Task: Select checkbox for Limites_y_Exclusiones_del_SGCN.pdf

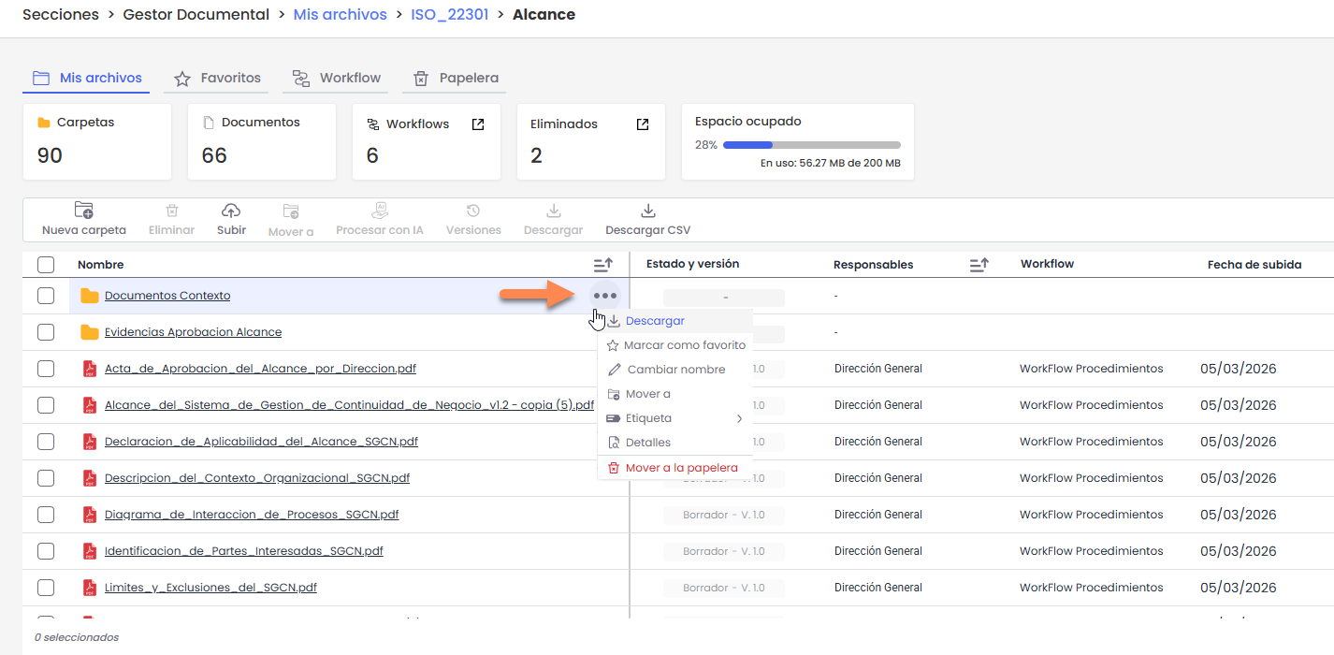Action: [46, 588]
